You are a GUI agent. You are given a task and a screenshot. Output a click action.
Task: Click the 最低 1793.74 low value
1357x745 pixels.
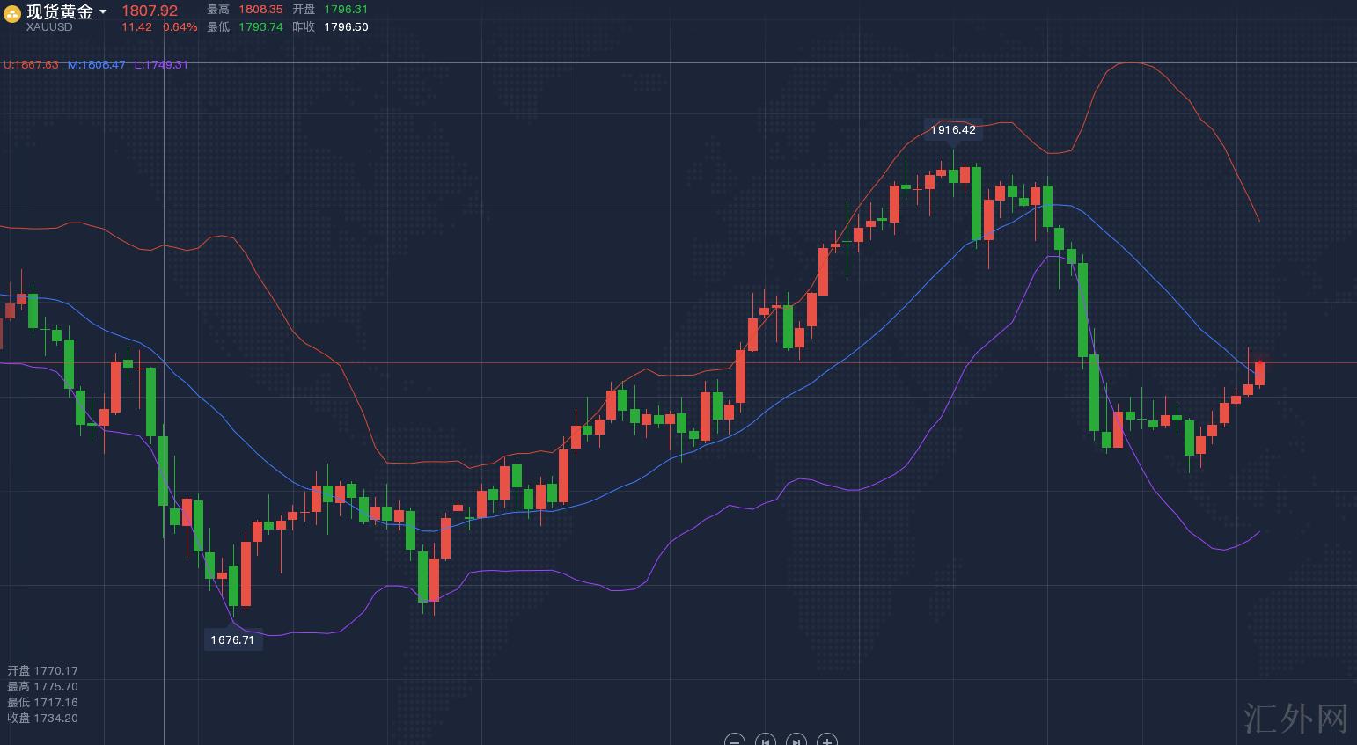[260, 27]
